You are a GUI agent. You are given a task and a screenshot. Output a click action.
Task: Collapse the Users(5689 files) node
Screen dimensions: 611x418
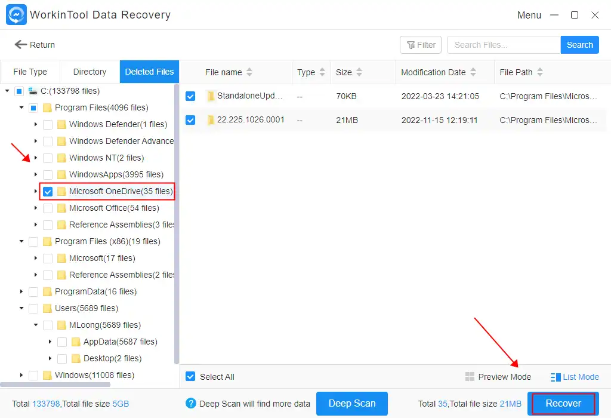pyautogui.click(x=21, y=308)
